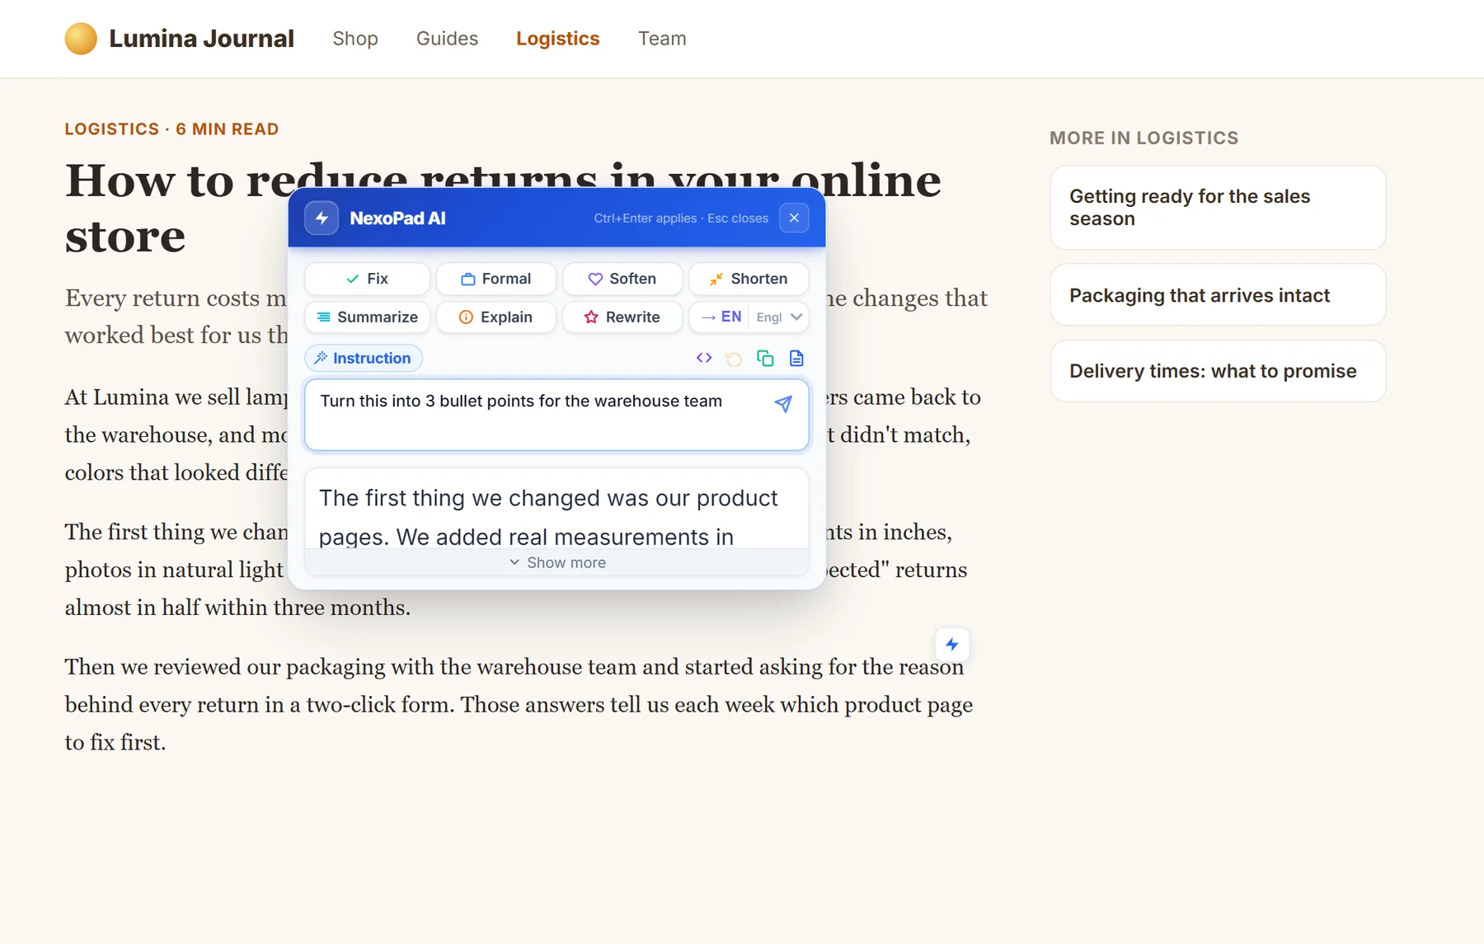Click the send arrow icon in instruction box
The height and width of the screenshot is (944, 1484).
(x=783, y=403)
